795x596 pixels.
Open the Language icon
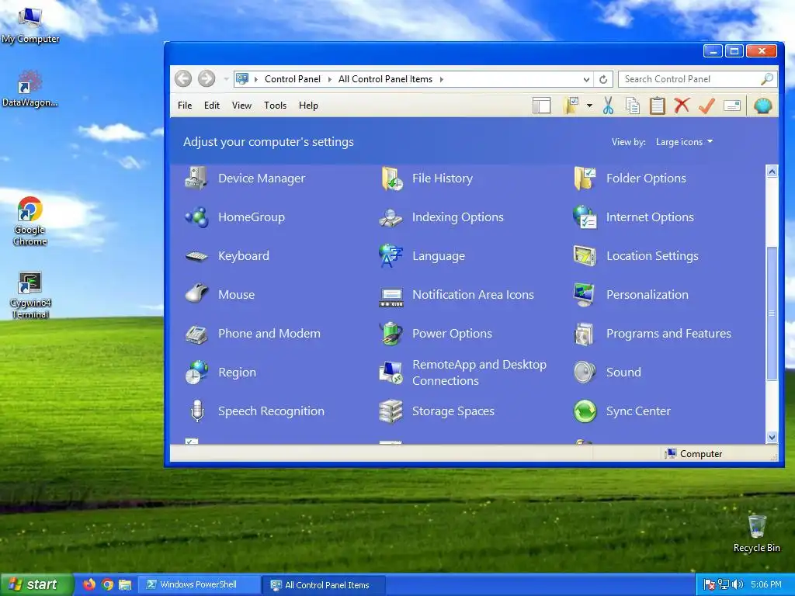(x=391, y=256)
